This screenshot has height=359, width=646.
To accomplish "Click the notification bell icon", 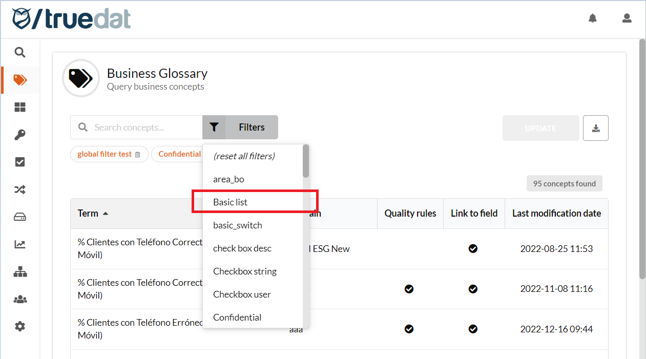I will click(x=593, y=18).
